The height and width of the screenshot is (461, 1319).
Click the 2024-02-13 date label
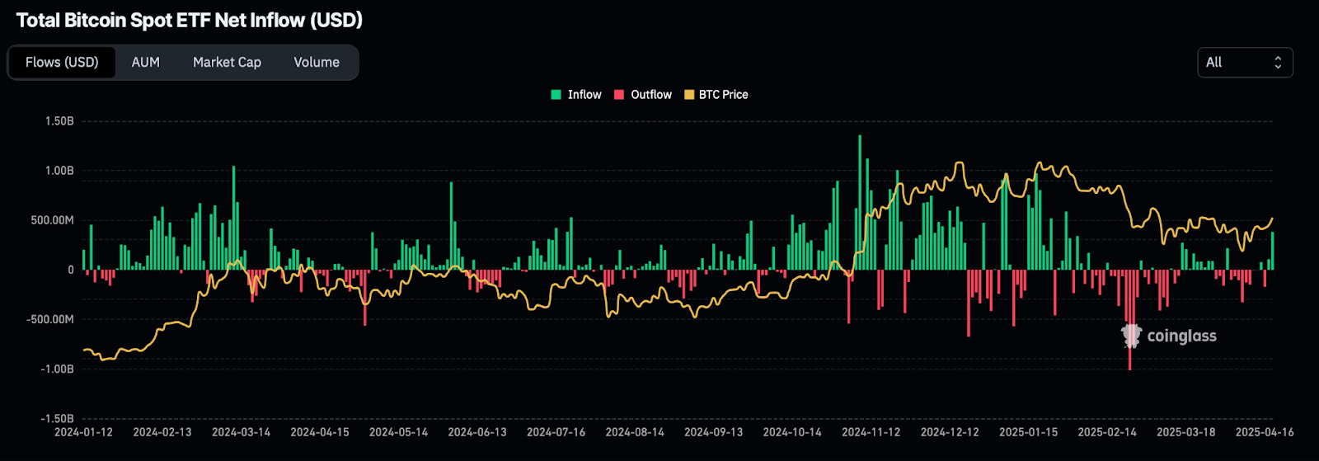coord(162,432)
